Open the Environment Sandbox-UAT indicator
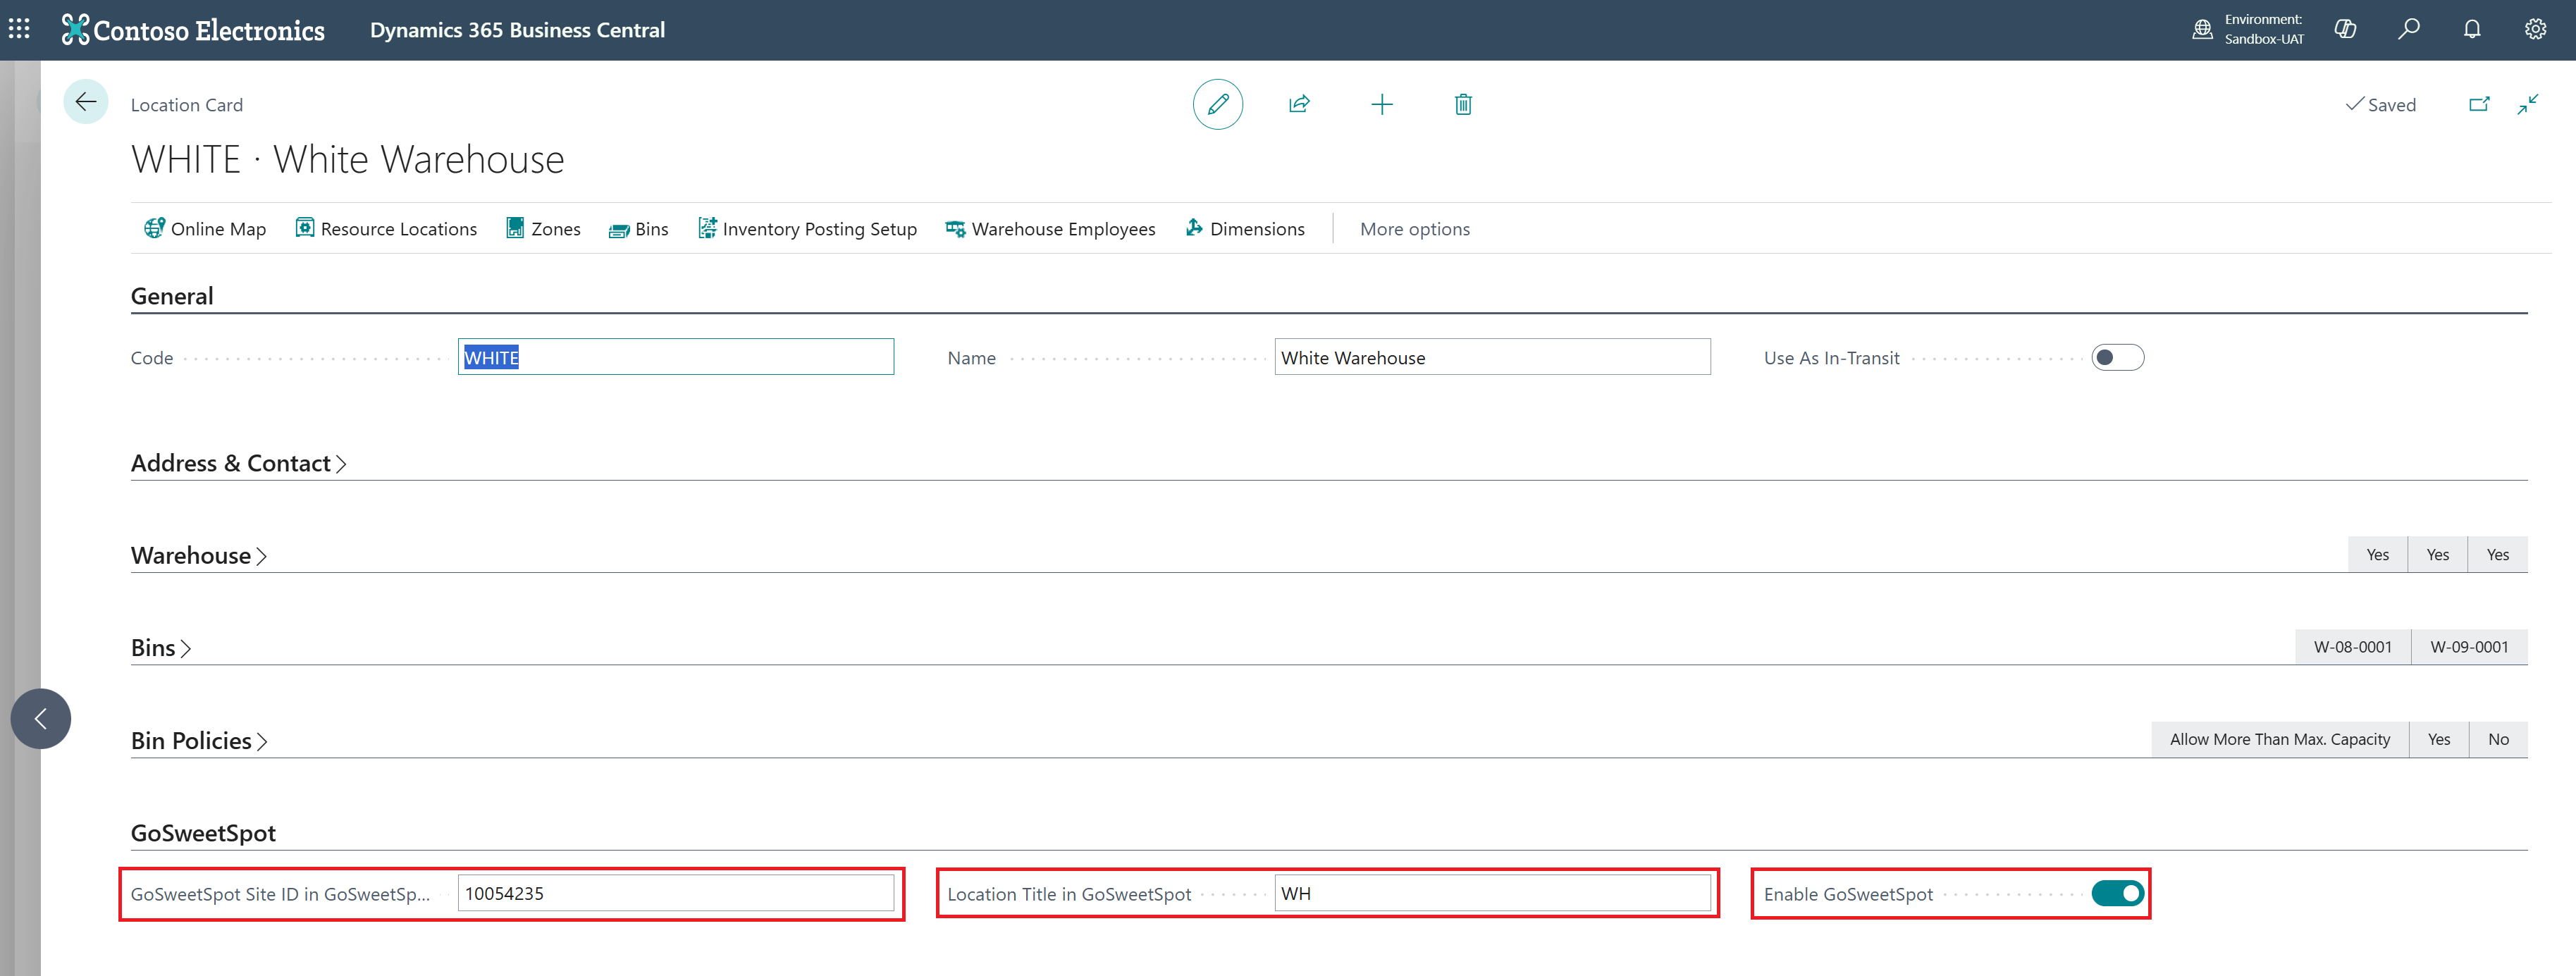 point(2248,29)
